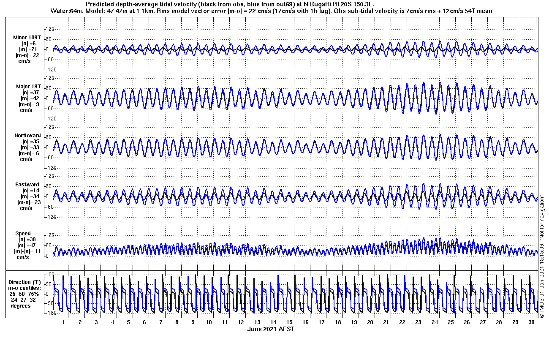Select the 'Speed' panel label
The width and height of the screenshot is (549, 338).
click(23, 233)
